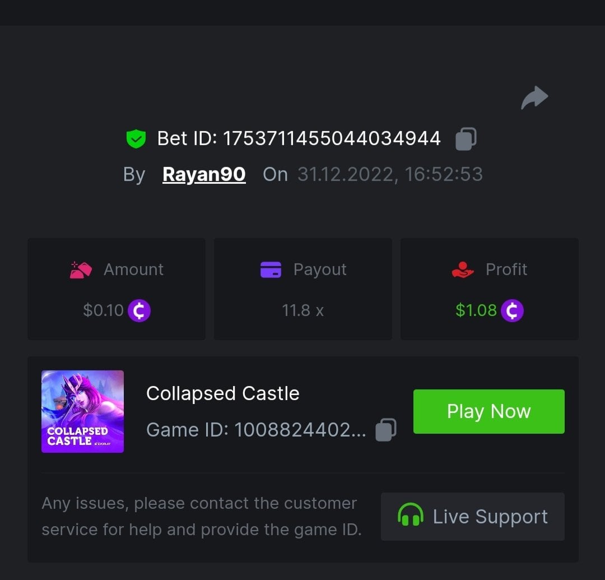This screenshot has height=580, width=605.
Task: Click the coin icon beside $0.10
Action: [x=139, y=310]
